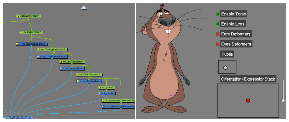289x122 pixels.
Task: Select the mc_CheckboxEnableLegs-P node name
Action: (54, 49)
